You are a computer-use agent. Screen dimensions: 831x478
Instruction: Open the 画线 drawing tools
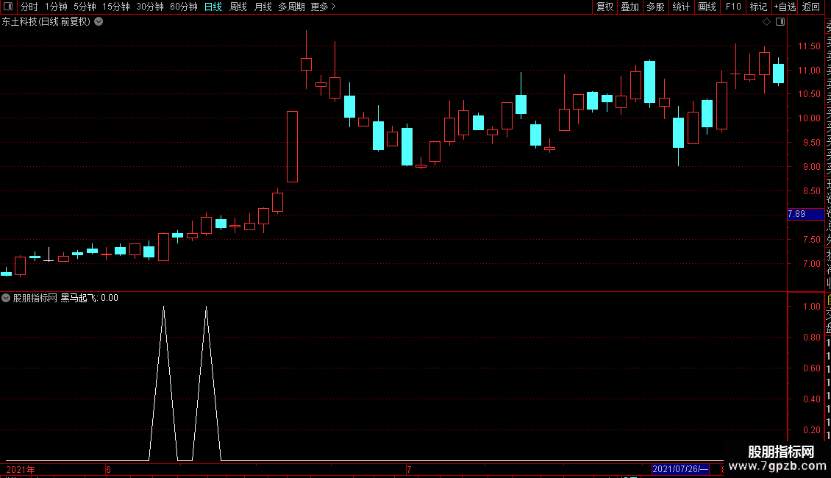[707, 7]
